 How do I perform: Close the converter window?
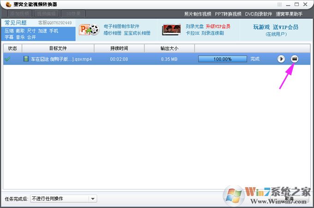click(x=305, y=4)
